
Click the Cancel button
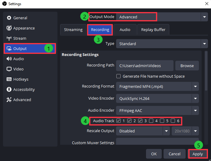(x=174, y=154)
